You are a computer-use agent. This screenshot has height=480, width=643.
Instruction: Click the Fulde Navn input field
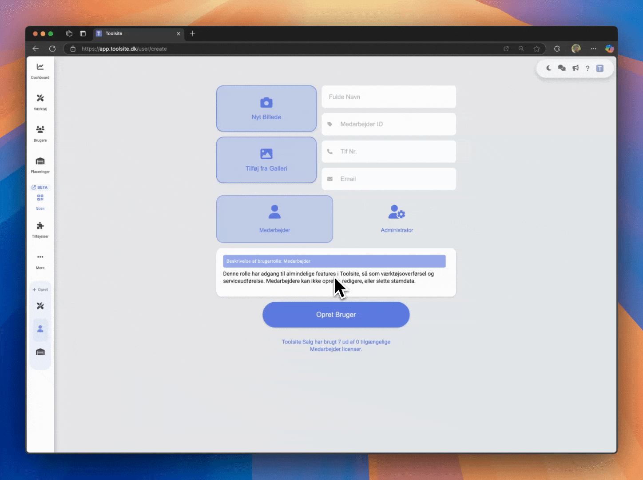tap(389, 97)
